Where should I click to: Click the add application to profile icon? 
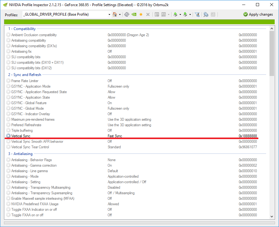pyautogui.click(x=157, y=14)
